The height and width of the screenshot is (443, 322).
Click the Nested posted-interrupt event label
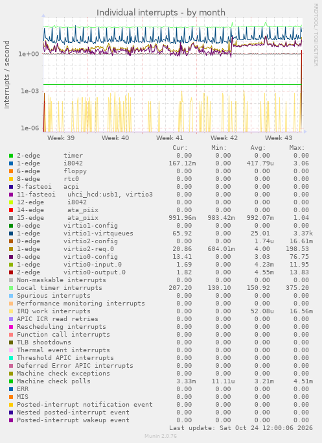click(x=73, y=413)
